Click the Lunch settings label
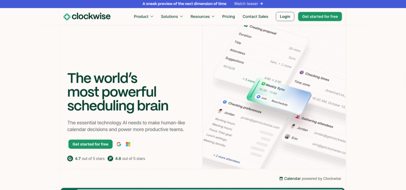 [216, 137]
